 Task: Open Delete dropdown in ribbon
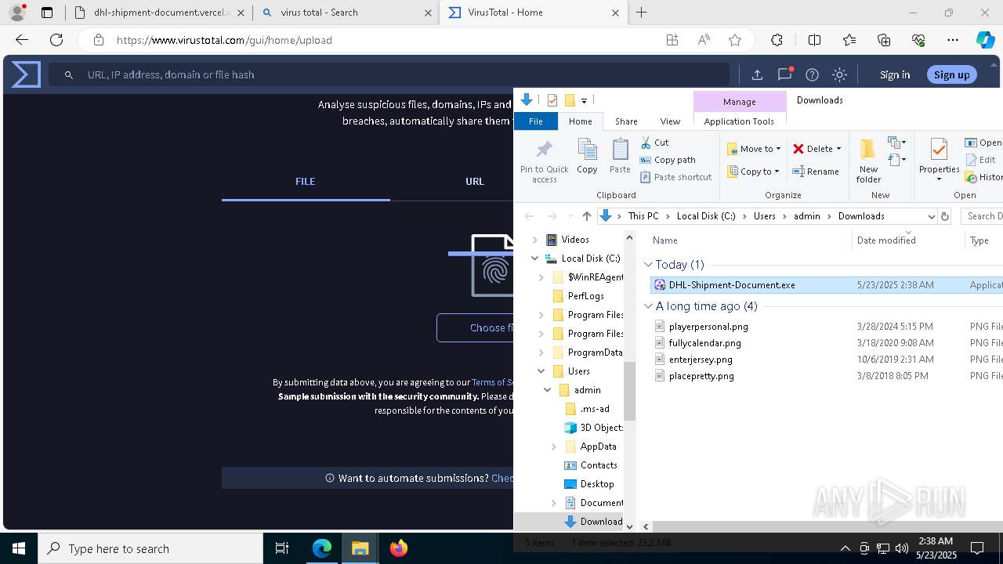(817, 149)
